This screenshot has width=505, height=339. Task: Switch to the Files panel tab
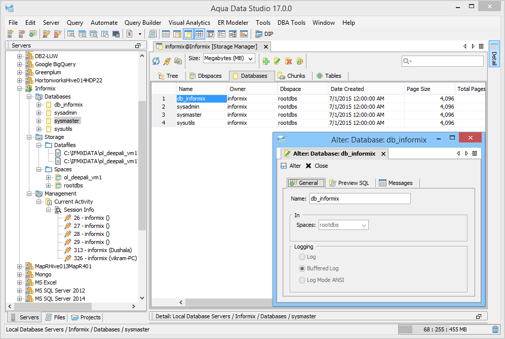(x=55, y=317)
